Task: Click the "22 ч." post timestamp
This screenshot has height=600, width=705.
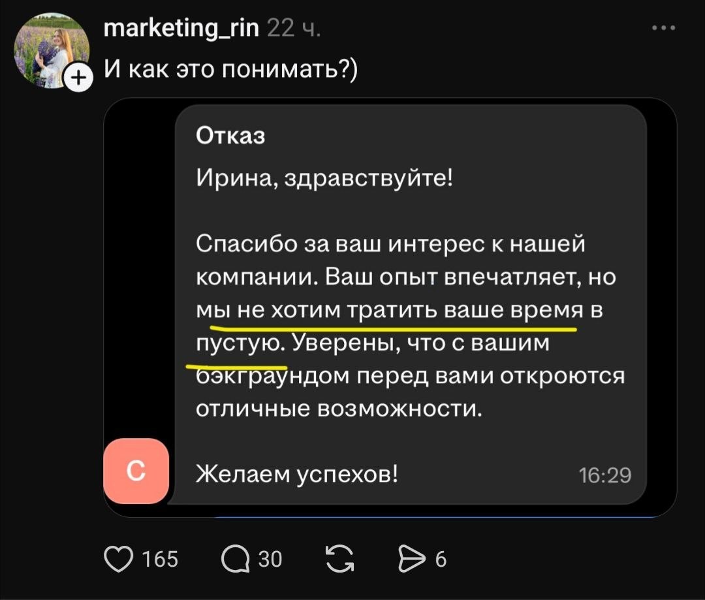Action: (x=293, y=28)
